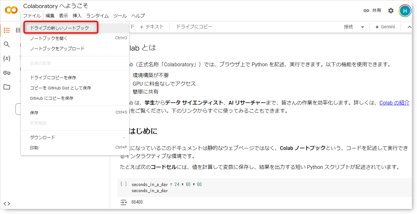Expand the ダウンロード submenu
The image size is (417, 214).
(x=75, y=137)
